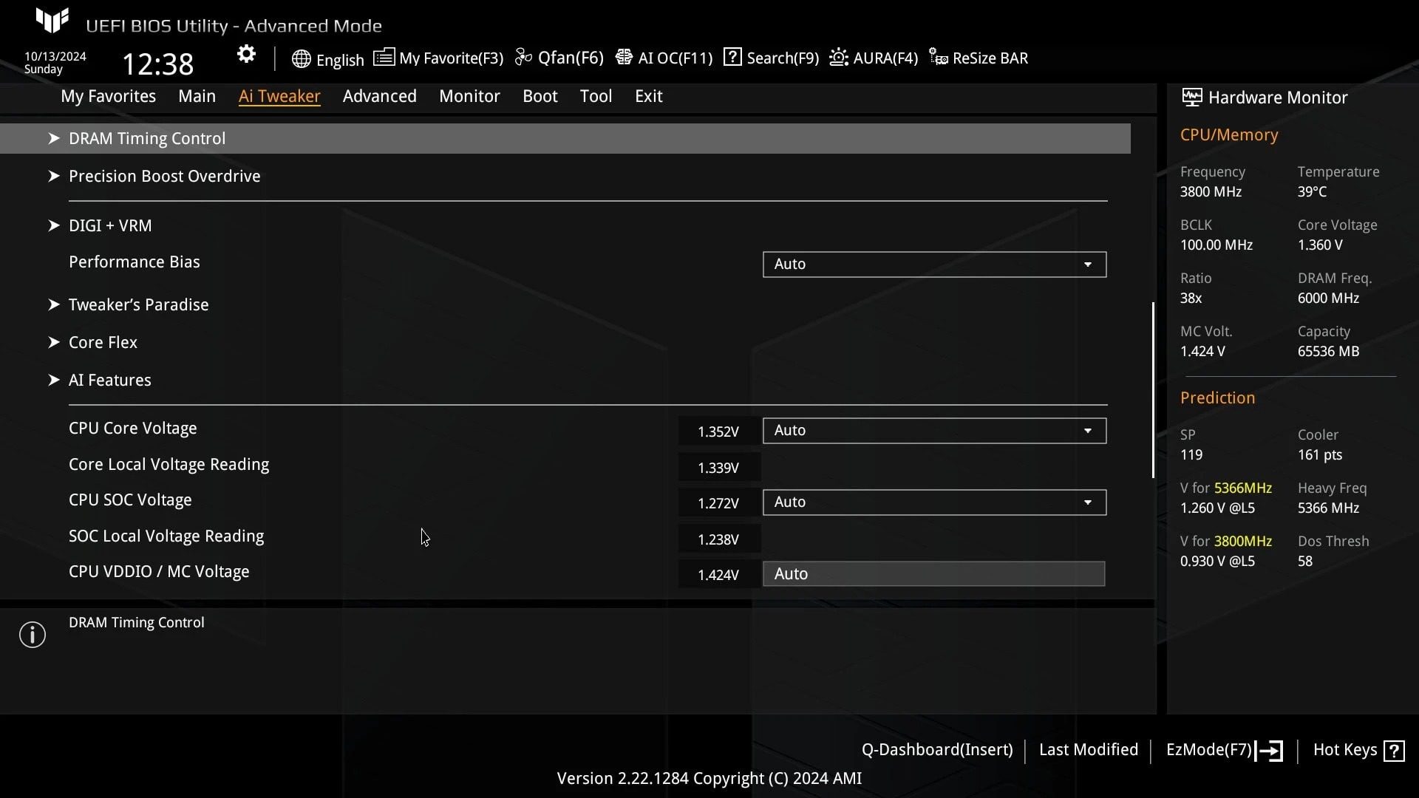
Task: Click Last Modified
Action: point(1089,750)
